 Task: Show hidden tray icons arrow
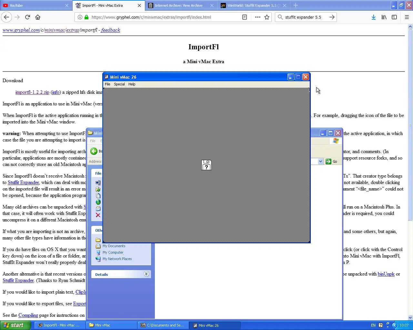point(394,325)
